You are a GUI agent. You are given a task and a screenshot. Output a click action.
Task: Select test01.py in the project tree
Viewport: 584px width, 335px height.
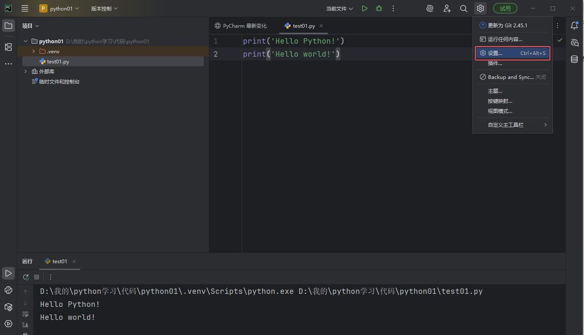coord(58,61)
